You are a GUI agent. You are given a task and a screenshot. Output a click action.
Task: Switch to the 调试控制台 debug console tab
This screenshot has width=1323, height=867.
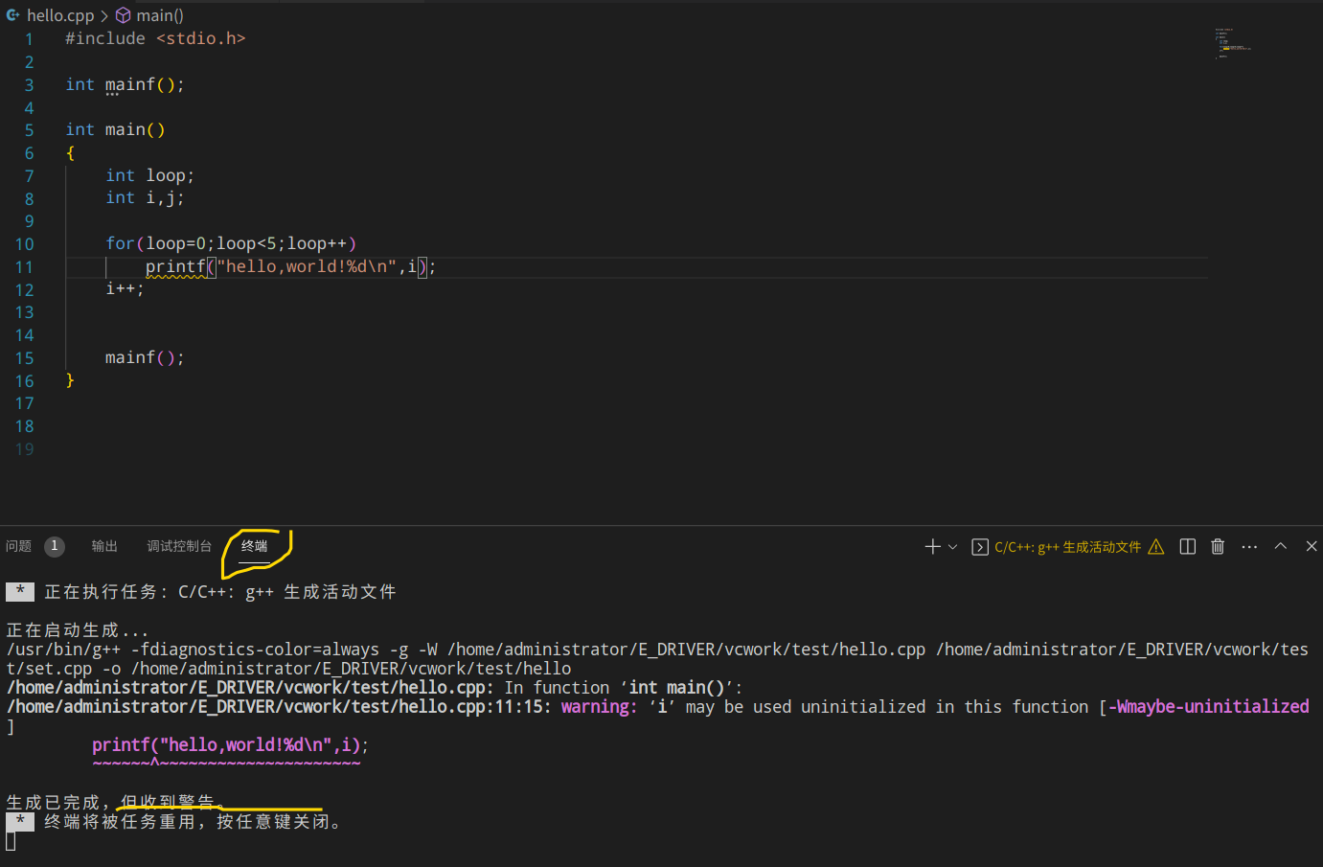[x=179, y=546]
